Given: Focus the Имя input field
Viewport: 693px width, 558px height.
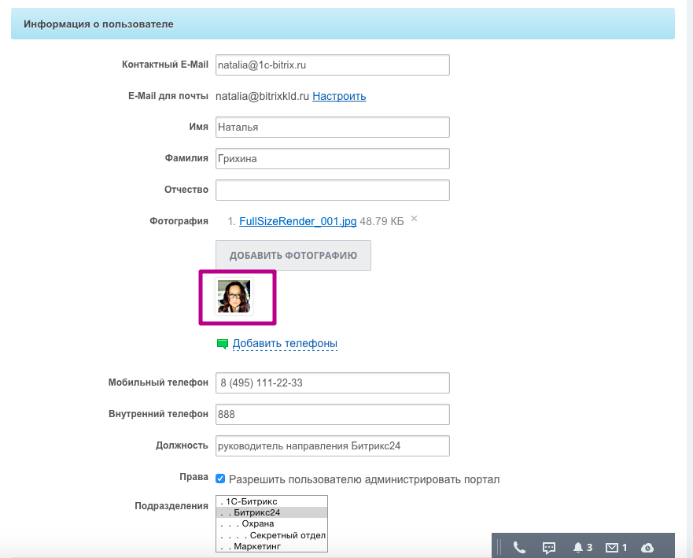Looking at the screenshot, I should point(333,127).
